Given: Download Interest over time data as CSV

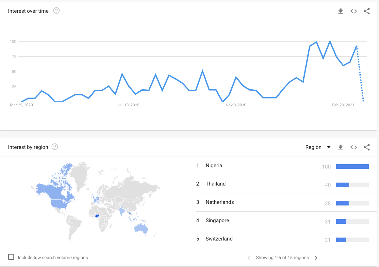Looking at the screenshot, I should pos(340,11).
